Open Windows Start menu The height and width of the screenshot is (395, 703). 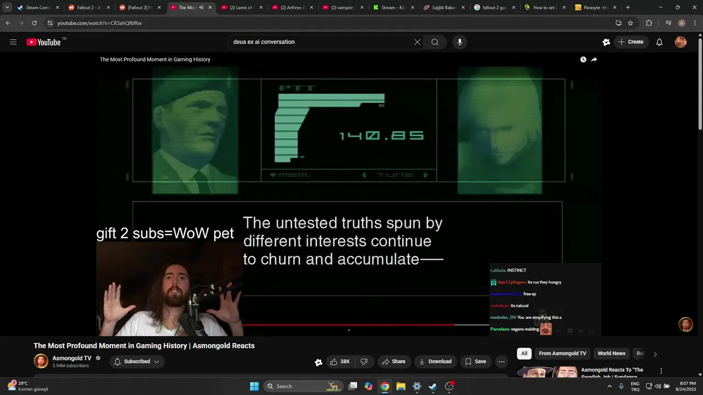coord(254,386)
